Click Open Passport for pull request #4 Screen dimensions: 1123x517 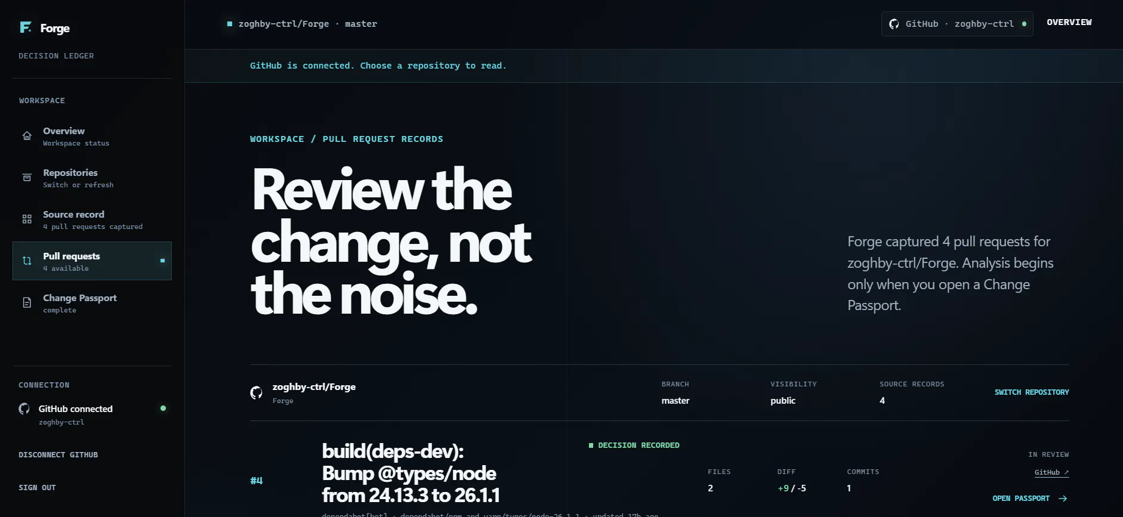pyautogui.click(x=1030, y=499)
